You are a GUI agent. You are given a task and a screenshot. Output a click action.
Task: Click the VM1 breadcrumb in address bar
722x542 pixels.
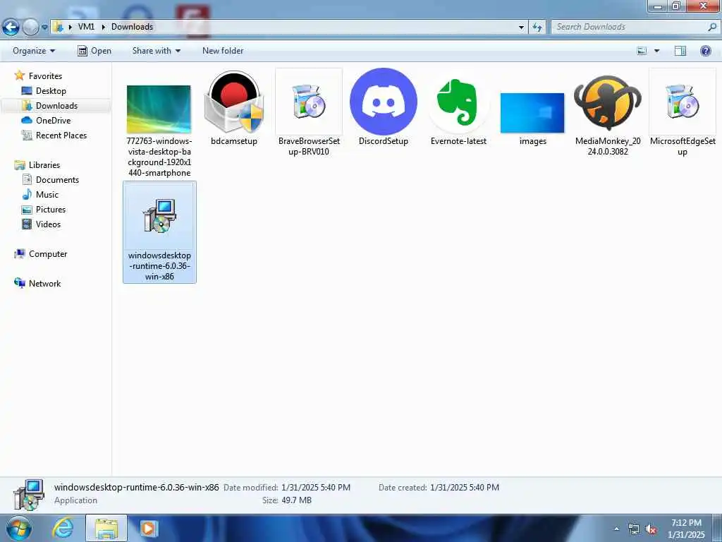tap(86, 27)
